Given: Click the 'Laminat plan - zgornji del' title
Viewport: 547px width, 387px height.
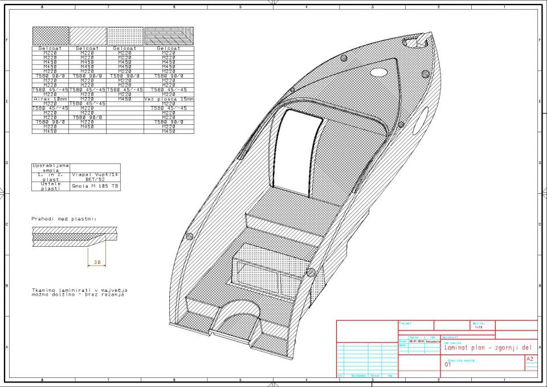Looking at the screenshot, I should tap(488, 348).
